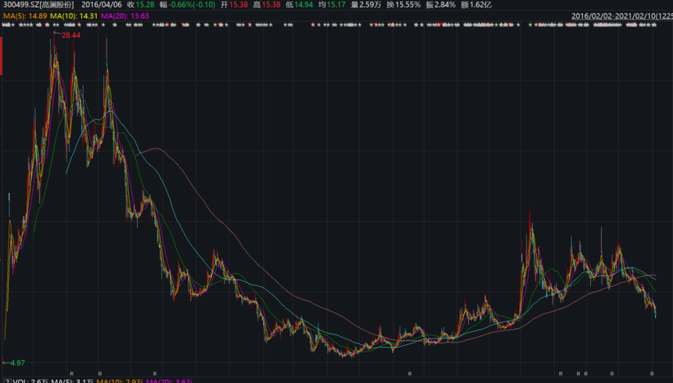Click the 幅 -0.66% change value
673x383 pixels.
point(187,4)
